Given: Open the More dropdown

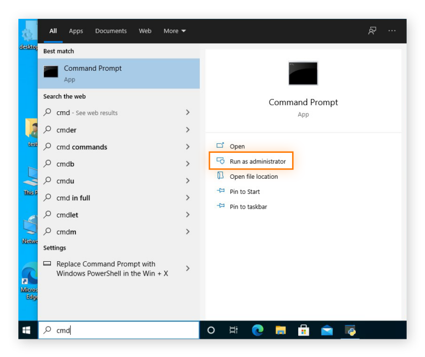Looking at the screenshot, I should (x=174, y=31).
